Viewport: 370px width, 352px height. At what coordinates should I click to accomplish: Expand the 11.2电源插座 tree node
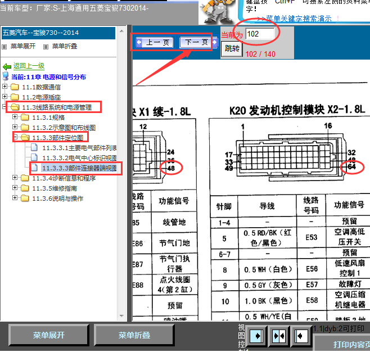(x=4, y=96)
